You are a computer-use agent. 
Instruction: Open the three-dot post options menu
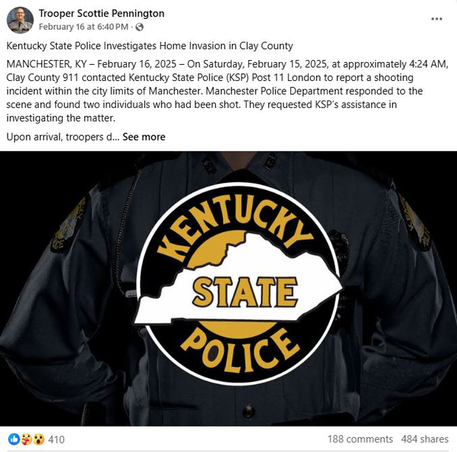pyautogui.click(x=436, y=19)
